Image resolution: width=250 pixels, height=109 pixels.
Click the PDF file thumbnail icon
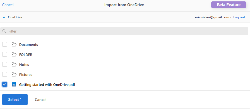(x=14, y=84)
